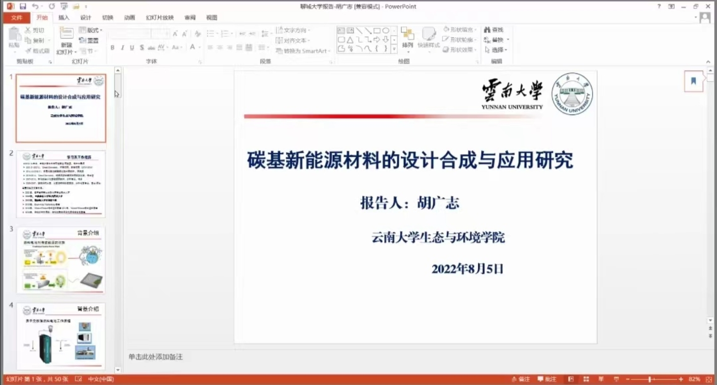Click the bookmark icon at top right

click(x=693, y=81)
